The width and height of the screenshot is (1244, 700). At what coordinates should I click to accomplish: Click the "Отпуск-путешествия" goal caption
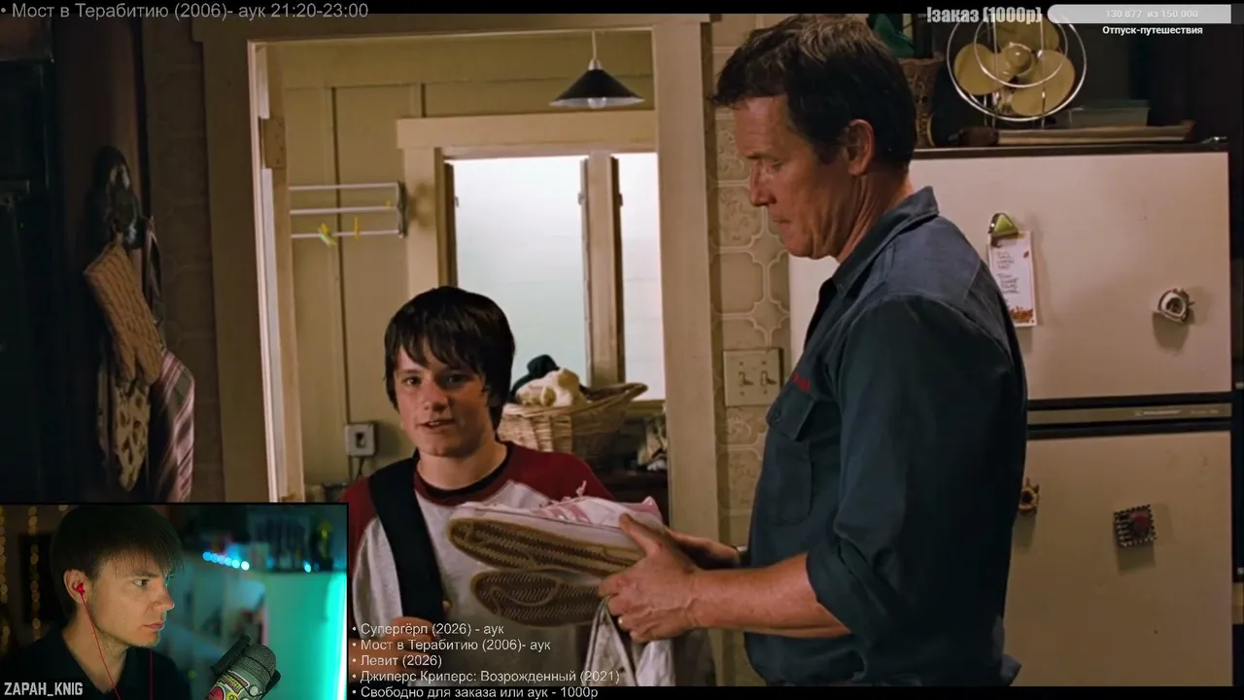coord(1152,30)
